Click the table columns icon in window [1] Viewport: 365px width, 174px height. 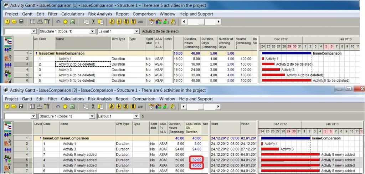[x=32, y=22]
